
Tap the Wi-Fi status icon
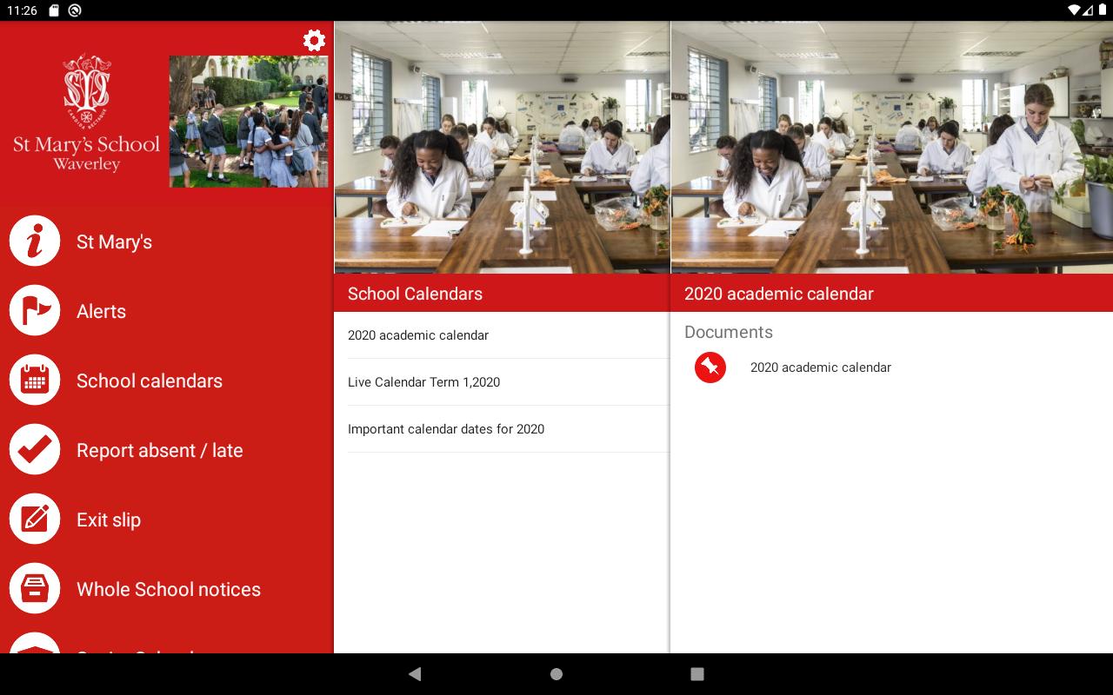tap(1075, 10)
